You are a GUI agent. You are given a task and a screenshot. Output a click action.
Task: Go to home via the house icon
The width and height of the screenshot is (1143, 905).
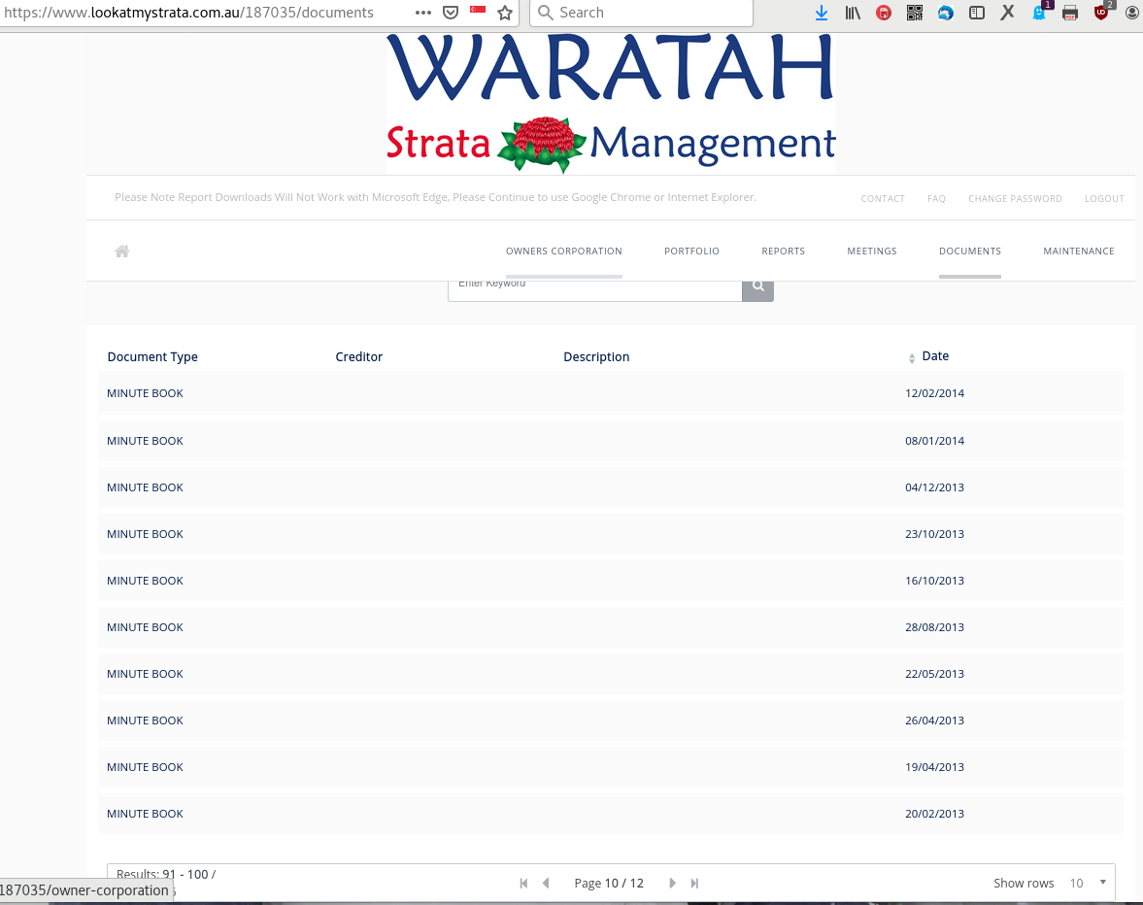point(121,251)
